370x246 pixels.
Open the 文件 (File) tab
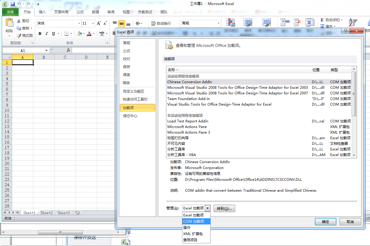(x=10, y=12)
